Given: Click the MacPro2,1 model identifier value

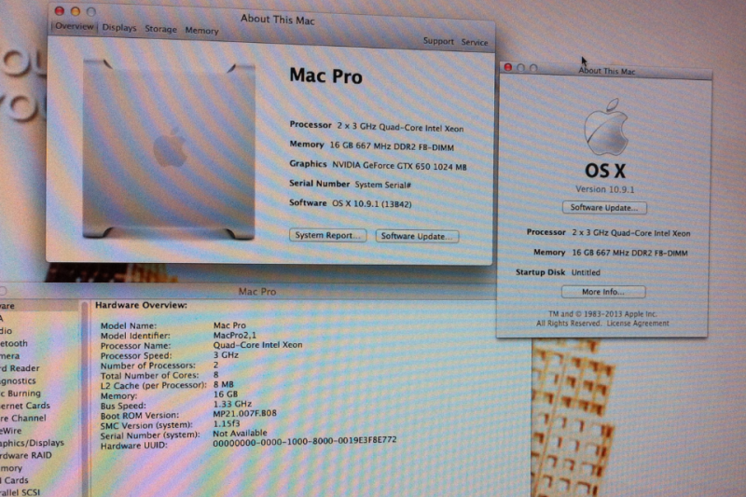Looking at the screenshot, I should pyautogui.click(x=235, y=336).
